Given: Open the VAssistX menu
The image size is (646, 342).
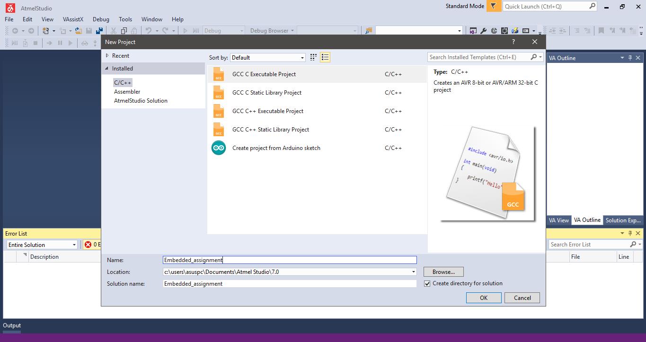Looking at the screenshot, I should click(73, 19).
